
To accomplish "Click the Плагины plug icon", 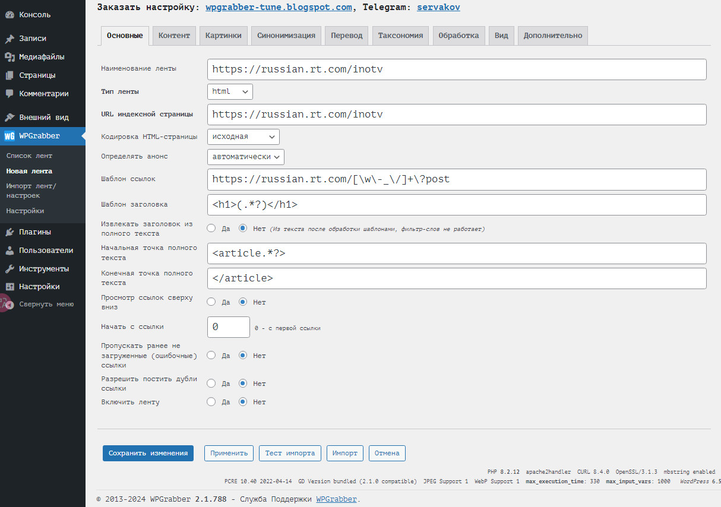I will coord(10,232).
